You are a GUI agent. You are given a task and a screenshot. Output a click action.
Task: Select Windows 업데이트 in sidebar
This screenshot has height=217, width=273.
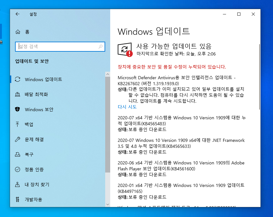tap(58, 80)
